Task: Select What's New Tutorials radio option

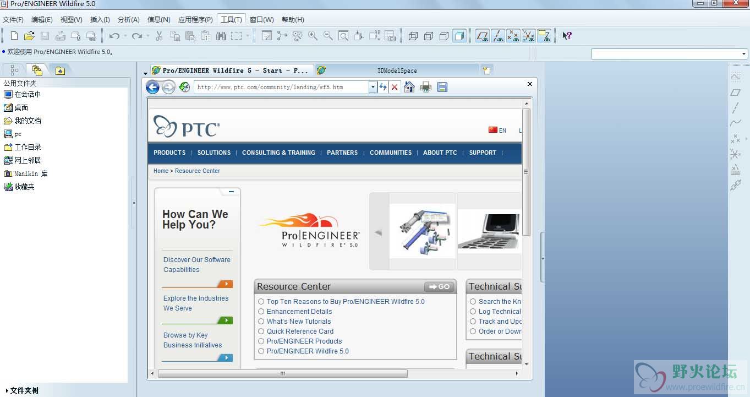Action: pos(261,322)
